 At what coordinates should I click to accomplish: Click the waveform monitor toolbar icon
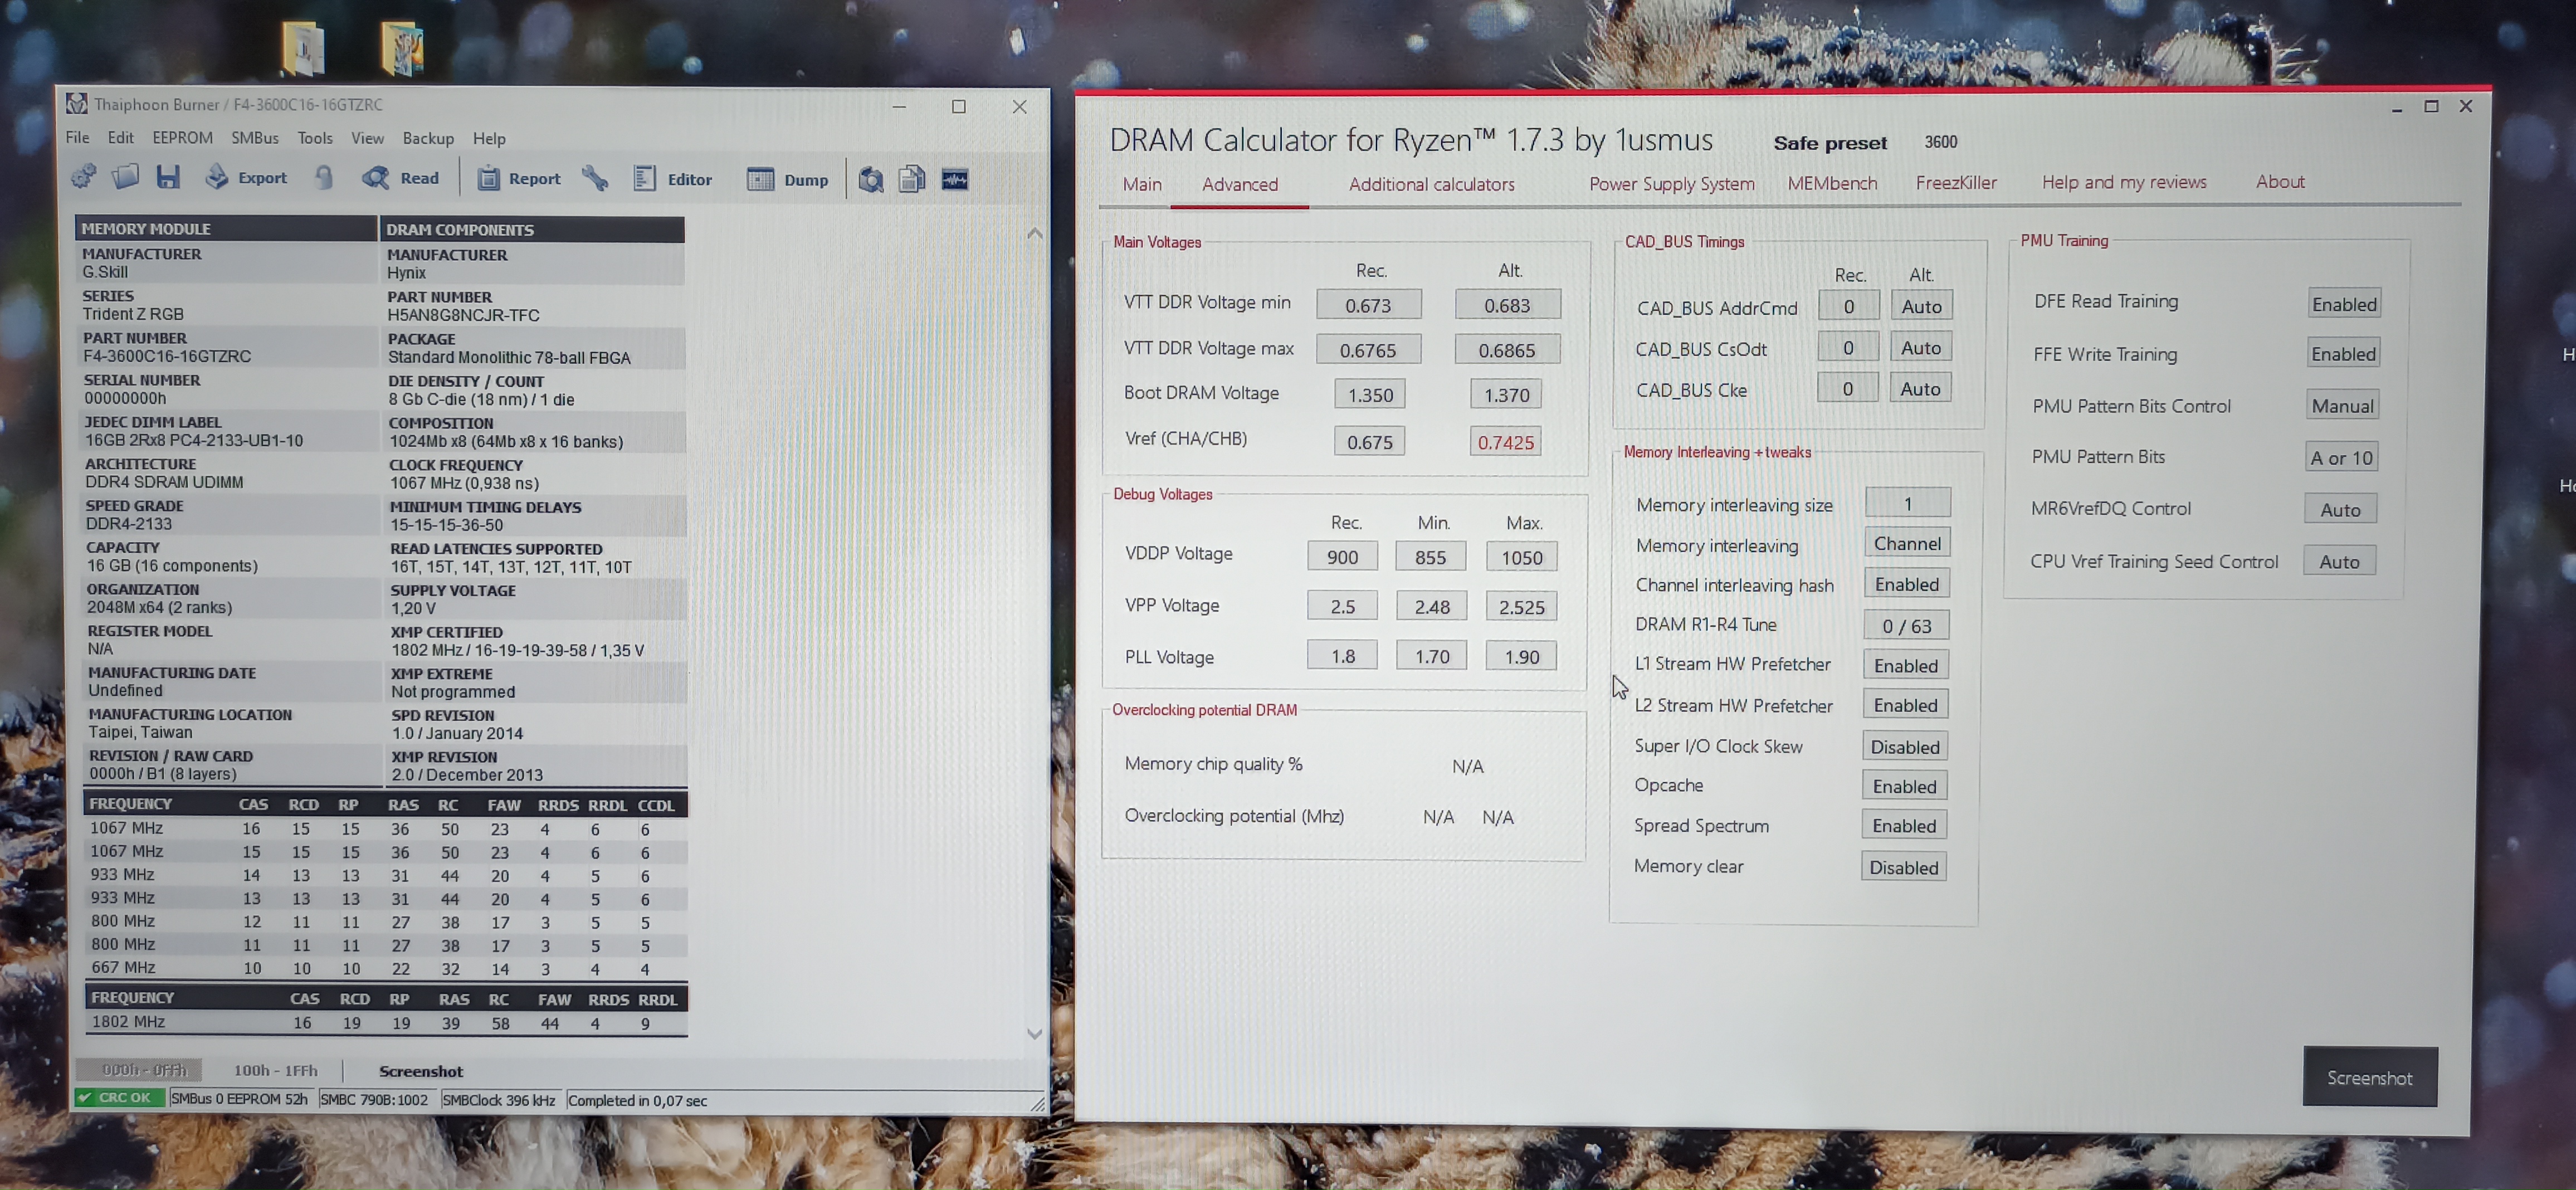(955, 180)
